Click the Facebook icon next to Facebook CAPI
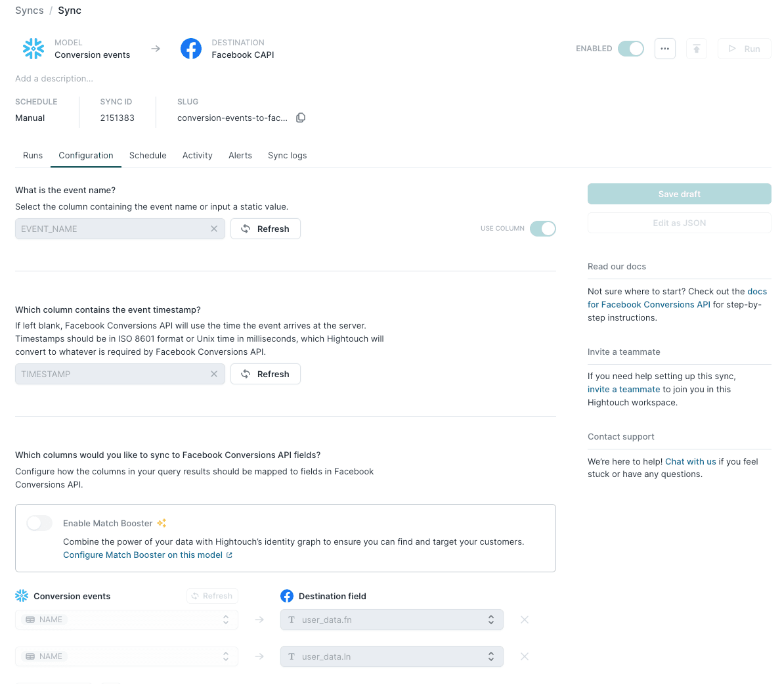The image size is (782, 684). coord(191,49)
